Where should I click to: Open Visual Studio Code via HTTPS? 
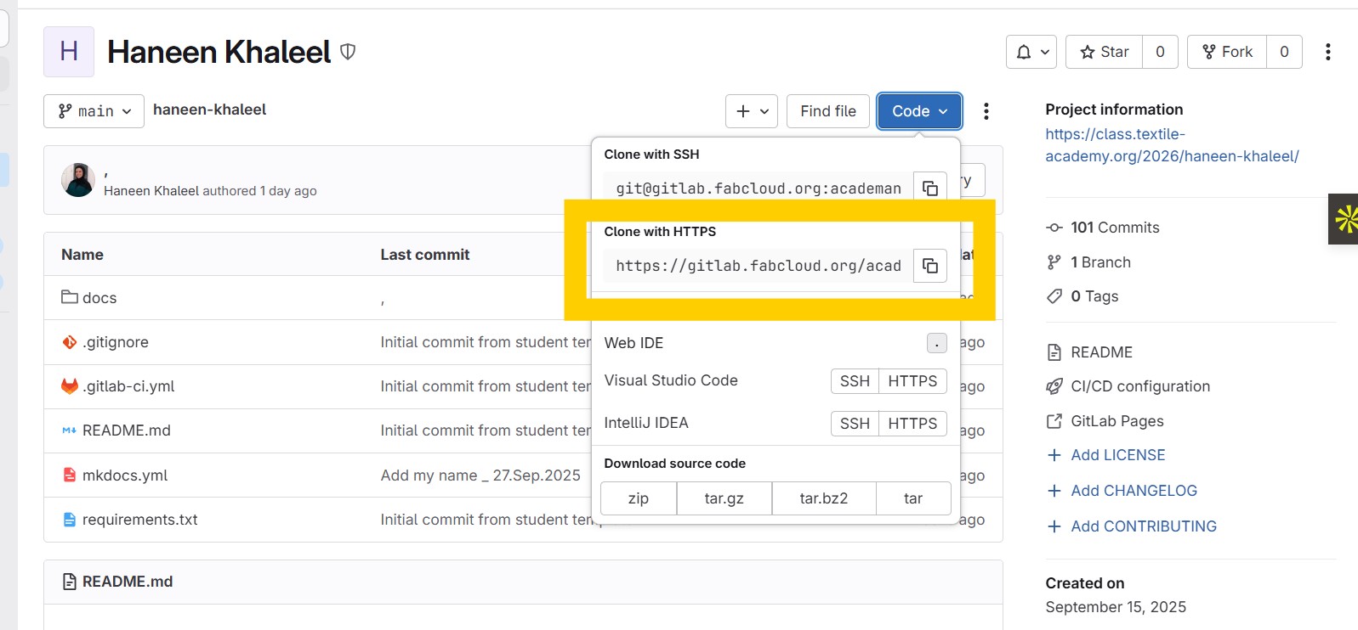click(912, 381)
